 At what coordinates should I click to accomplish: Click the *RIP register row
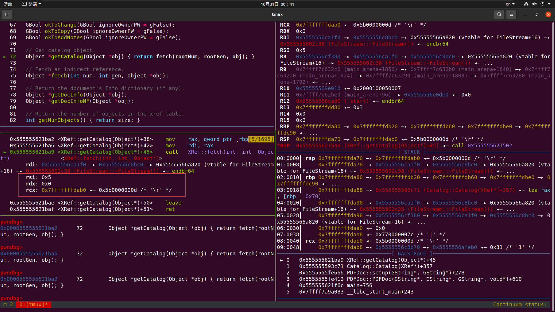tap(395, 146)
